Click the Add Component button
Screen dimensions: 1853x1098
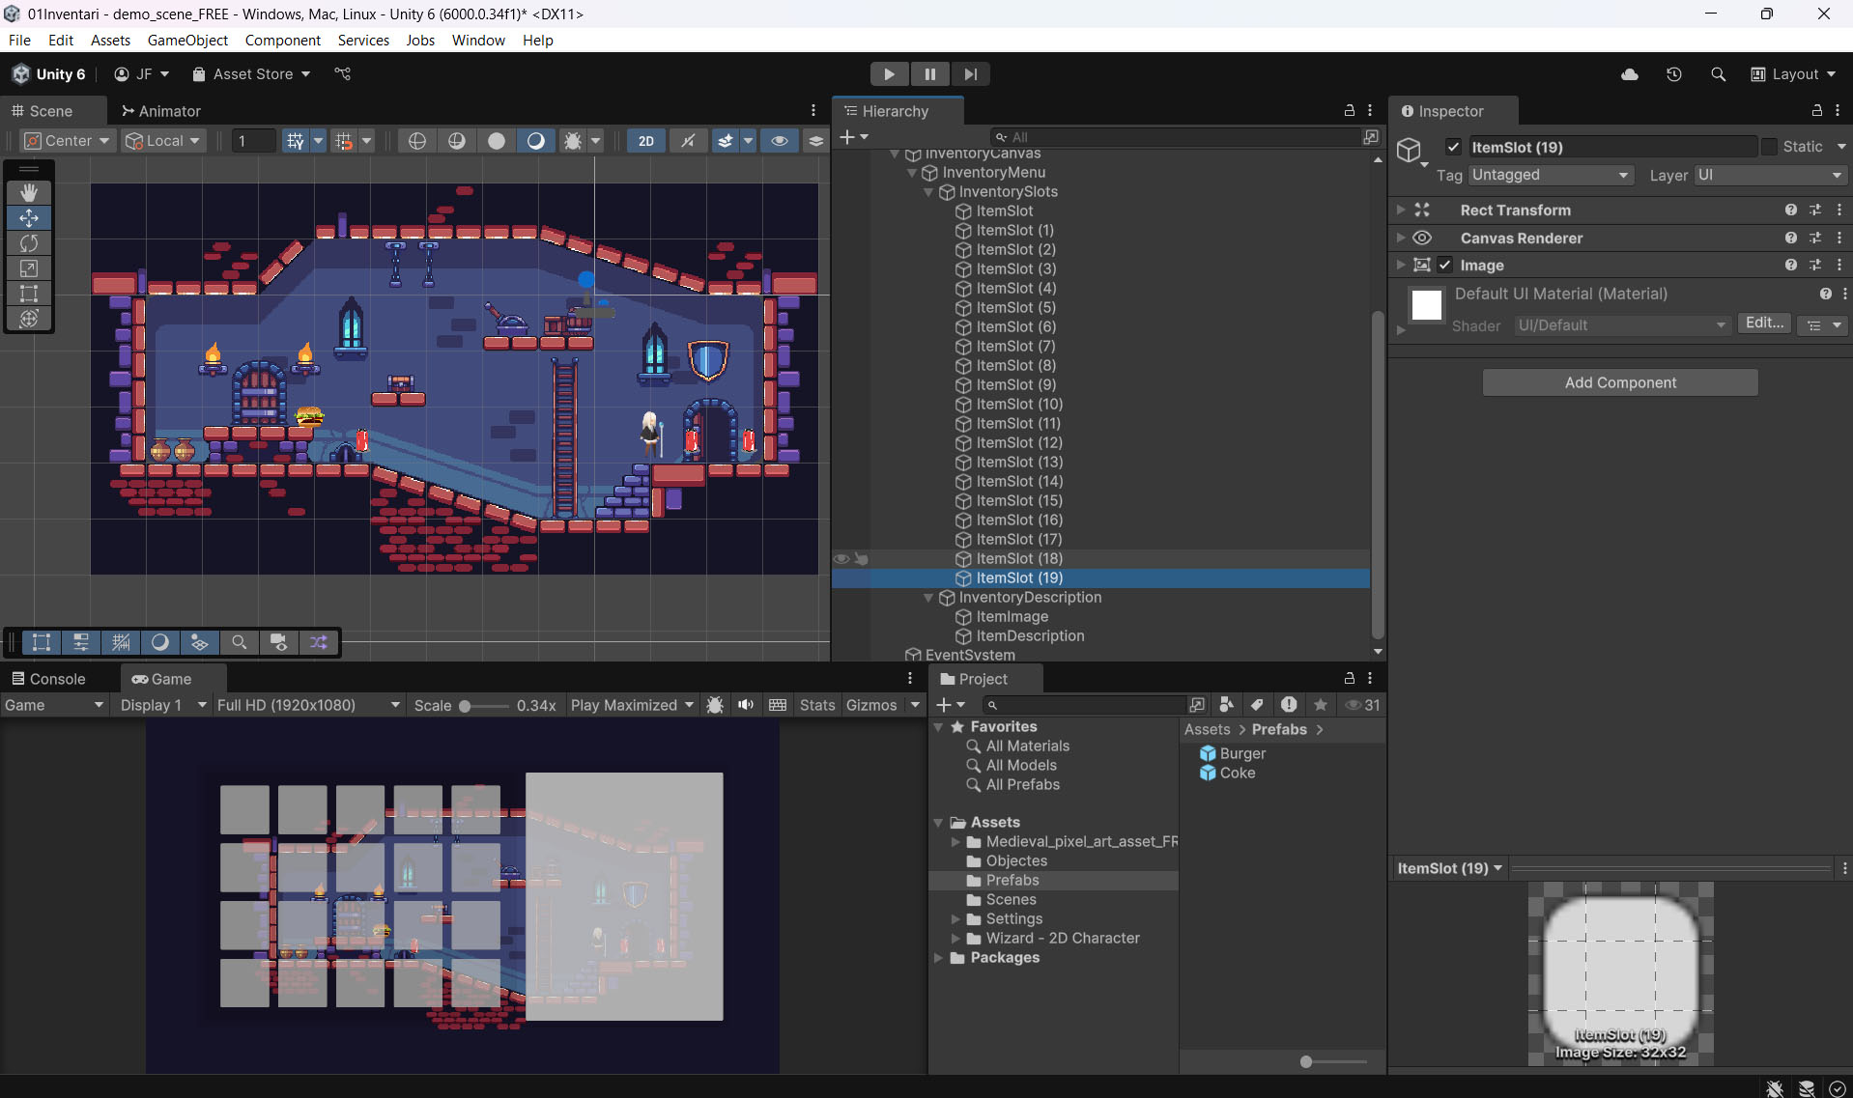[x=1620, y=382]
